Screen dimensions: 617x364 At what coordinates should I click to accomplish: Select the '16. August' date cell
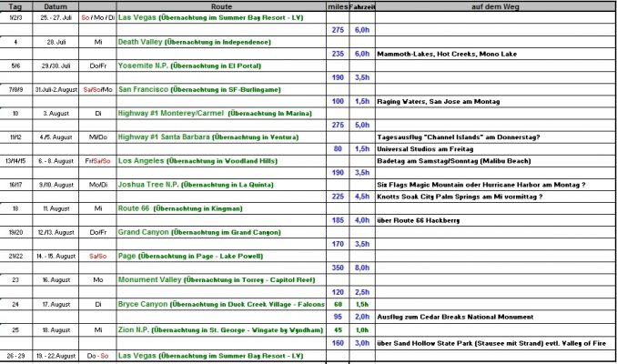coord(53,279)
